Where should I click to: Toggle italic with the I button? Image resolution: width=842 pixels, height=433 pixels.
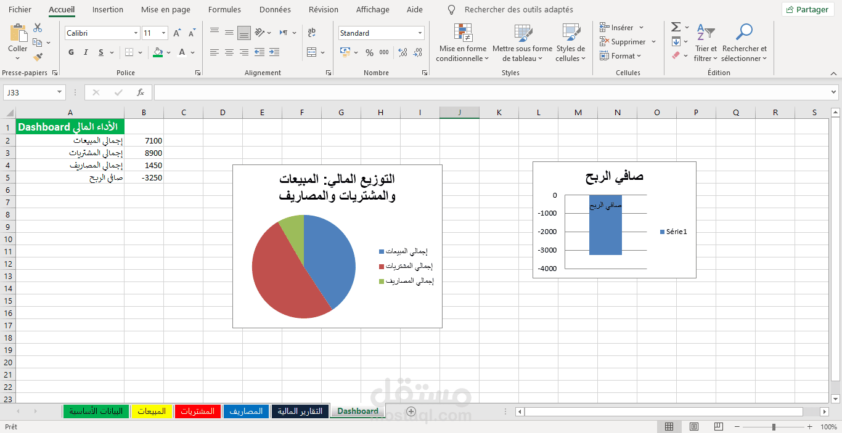pyautogui.click(x=86, y=52)
